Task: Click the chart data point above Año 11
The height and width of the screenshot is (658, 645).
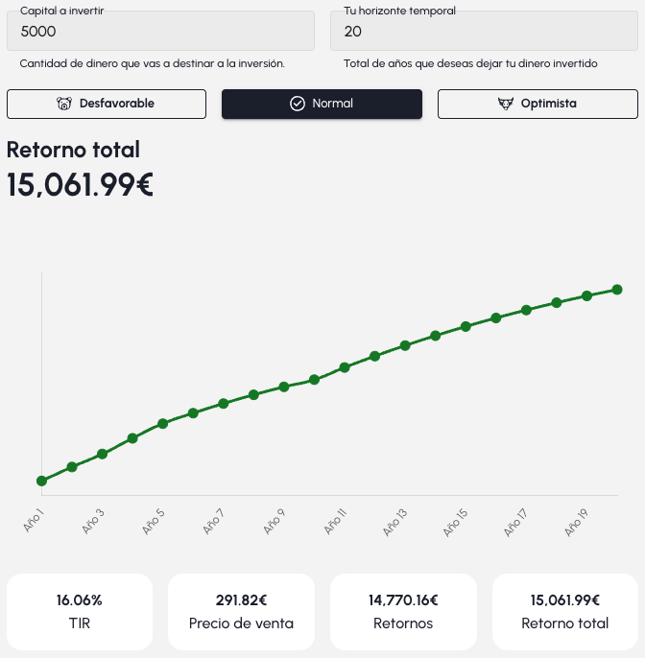Action: (x=345, y=367)
